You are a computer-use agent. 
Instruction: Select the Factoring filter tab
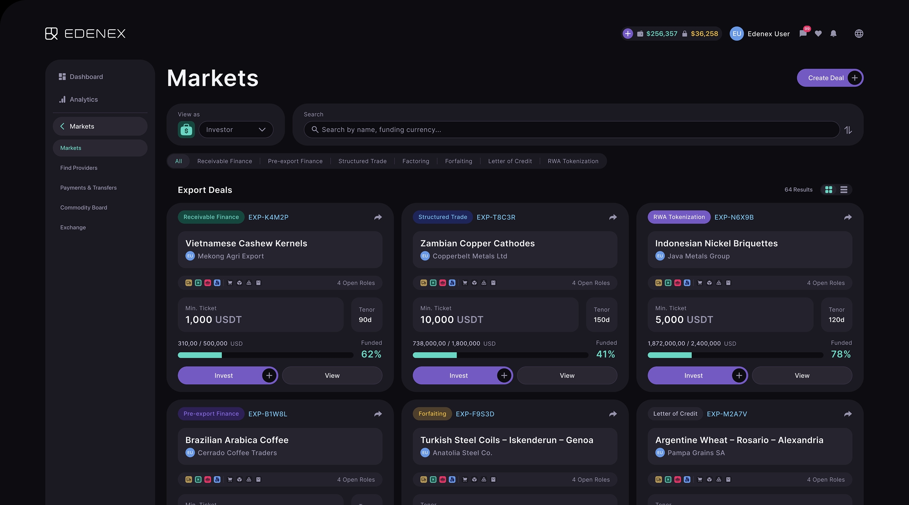[416, 161]
